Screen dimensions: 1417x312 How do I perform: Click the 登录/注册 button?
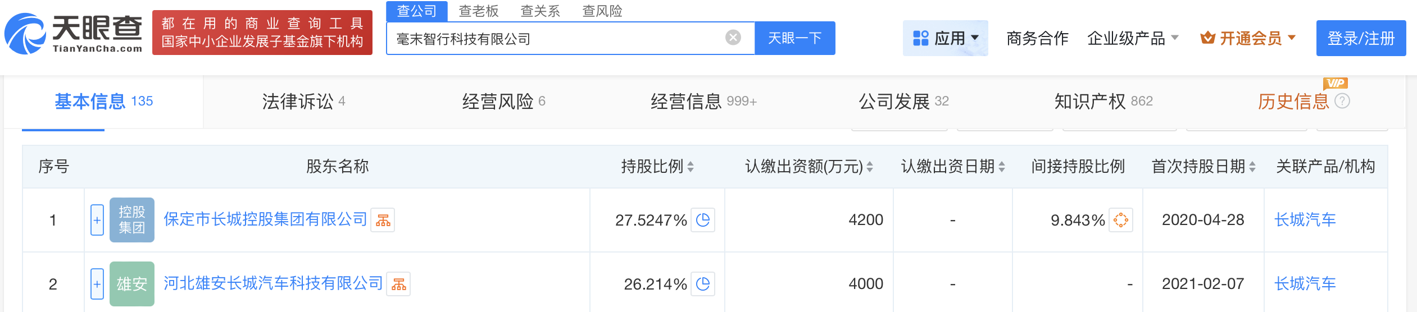[1361, 38]
